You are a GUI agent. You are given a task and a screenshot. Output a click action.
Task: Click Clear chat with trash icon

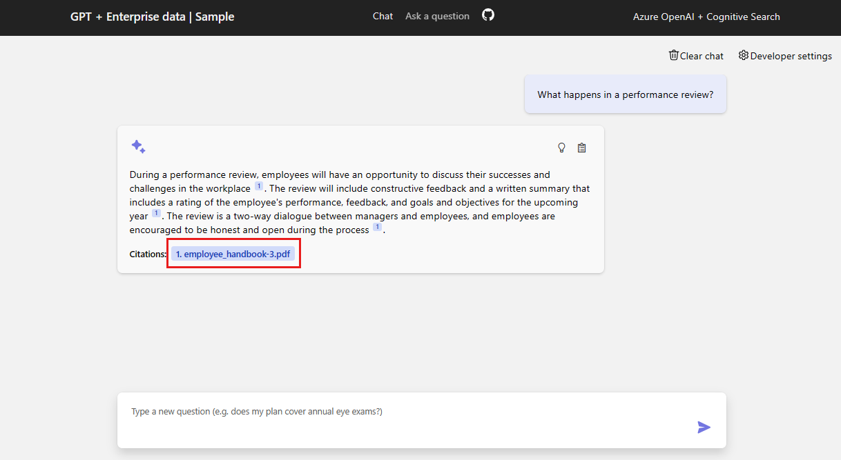click(696, 56)
